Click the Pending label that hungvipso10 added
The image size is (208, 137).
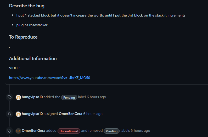(x=69, y=97)
